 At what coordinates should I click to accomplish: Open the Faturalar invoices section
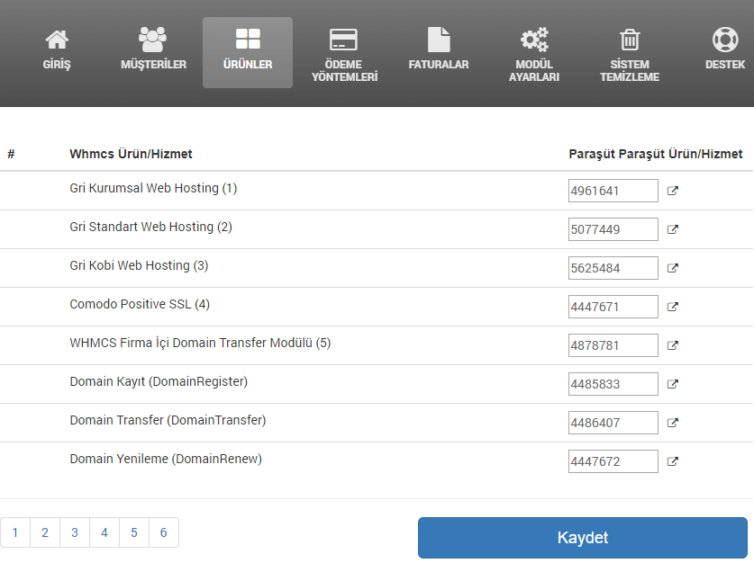point(438,50)
